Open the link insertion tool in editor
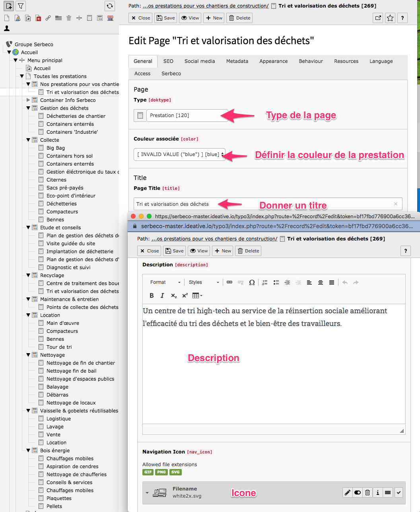This screenshot has height=512, width=420. (229, 282)
